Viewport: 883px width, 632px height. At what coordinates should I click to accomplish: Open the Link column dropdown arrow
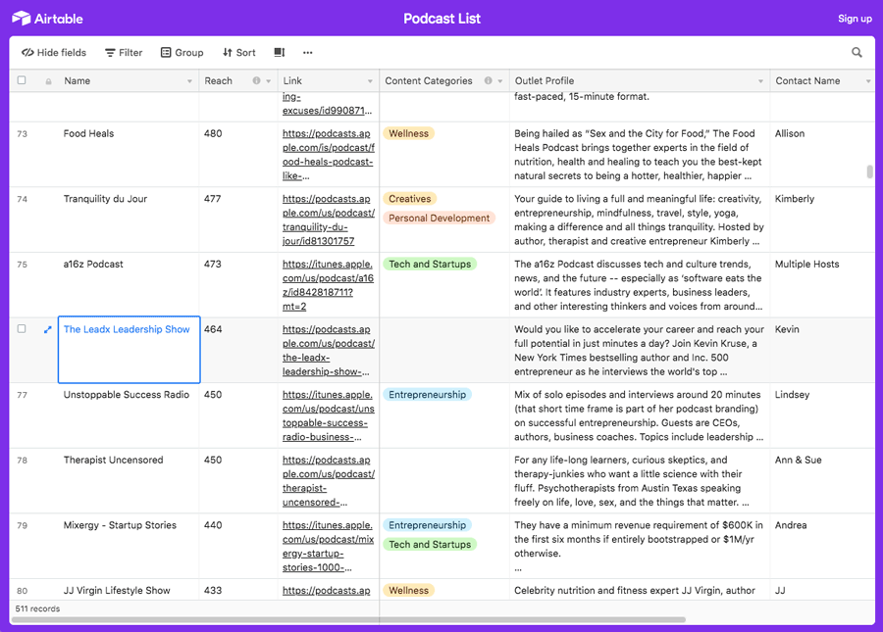(370, 81)
